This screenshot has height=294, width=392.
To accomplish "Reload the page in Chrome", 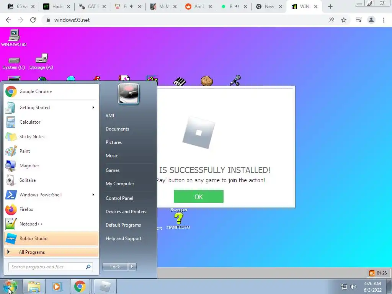I will tap(33, 20).
